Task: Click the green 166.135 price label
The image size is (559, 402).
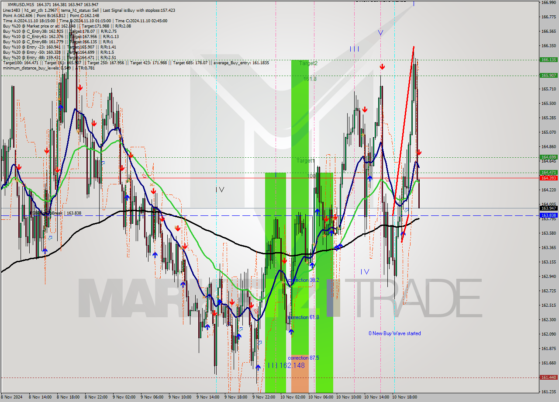Action: pyautogui.click(x=549, y=60)
